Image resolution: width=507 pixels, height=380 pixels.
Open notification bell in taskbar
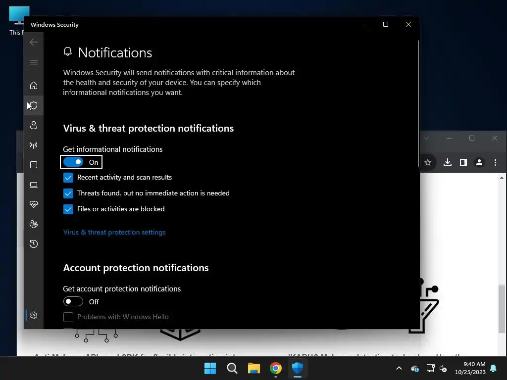pos(494,368)
